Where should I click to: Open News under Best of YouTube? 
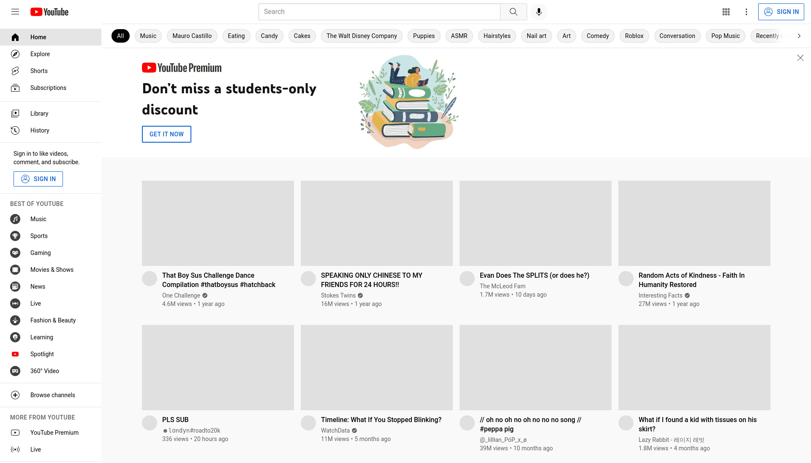(51, 287)
